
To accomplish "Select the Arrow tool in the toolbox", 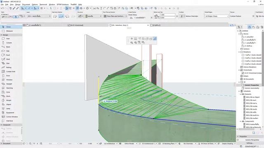I will (x=11, y=27).
